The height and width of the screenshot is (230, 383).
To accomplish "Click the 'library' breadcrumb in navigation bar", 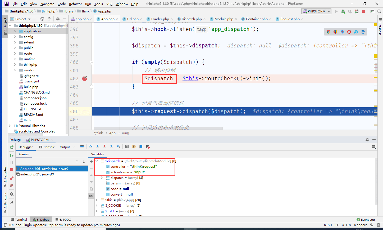I will click(69, 11).
